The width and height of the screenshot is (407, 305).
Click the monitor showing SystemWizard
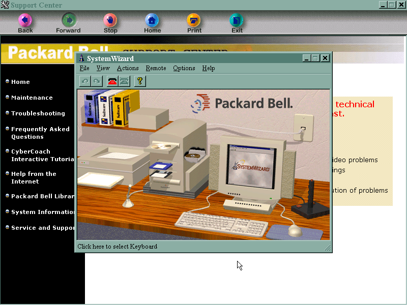click(248, 165)
